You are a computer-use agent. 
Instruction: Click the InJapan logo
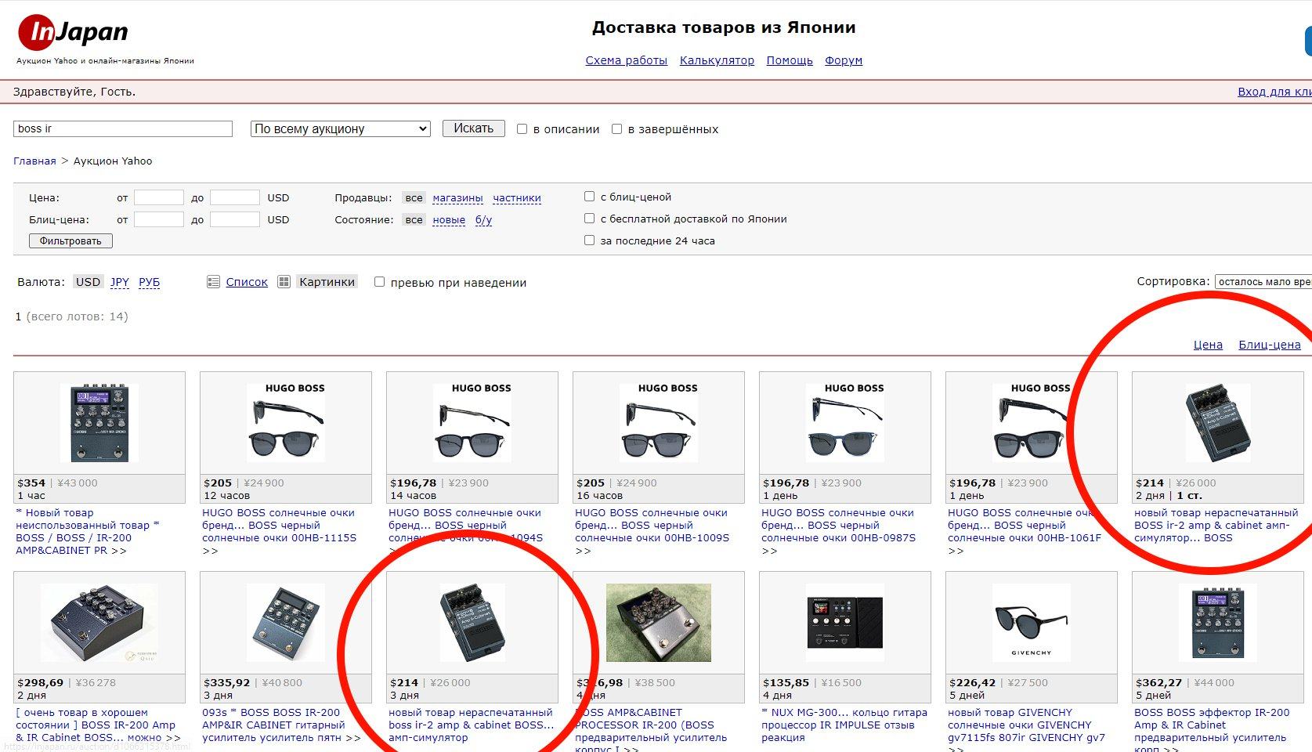(x=73, y=32)
